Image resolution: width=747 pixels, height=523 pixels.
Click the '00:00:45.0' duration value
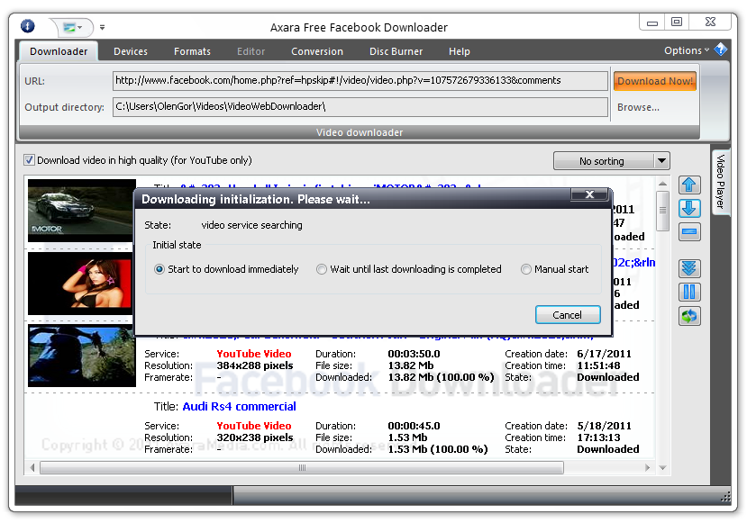414,426
